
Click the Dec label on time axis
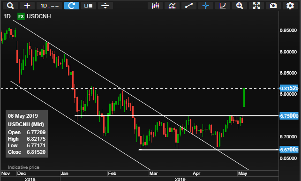(x=22, y=173)
